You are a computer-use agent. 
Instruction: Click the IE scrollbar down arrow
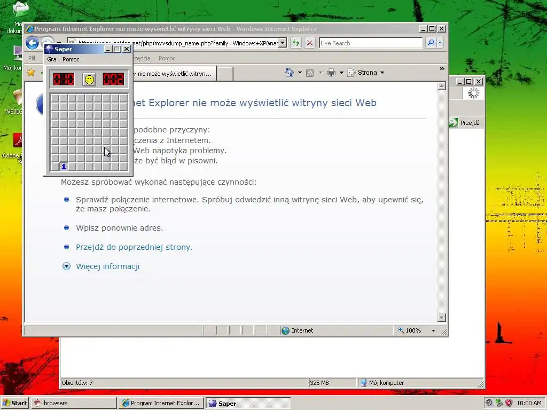click(x=442, y=317)
